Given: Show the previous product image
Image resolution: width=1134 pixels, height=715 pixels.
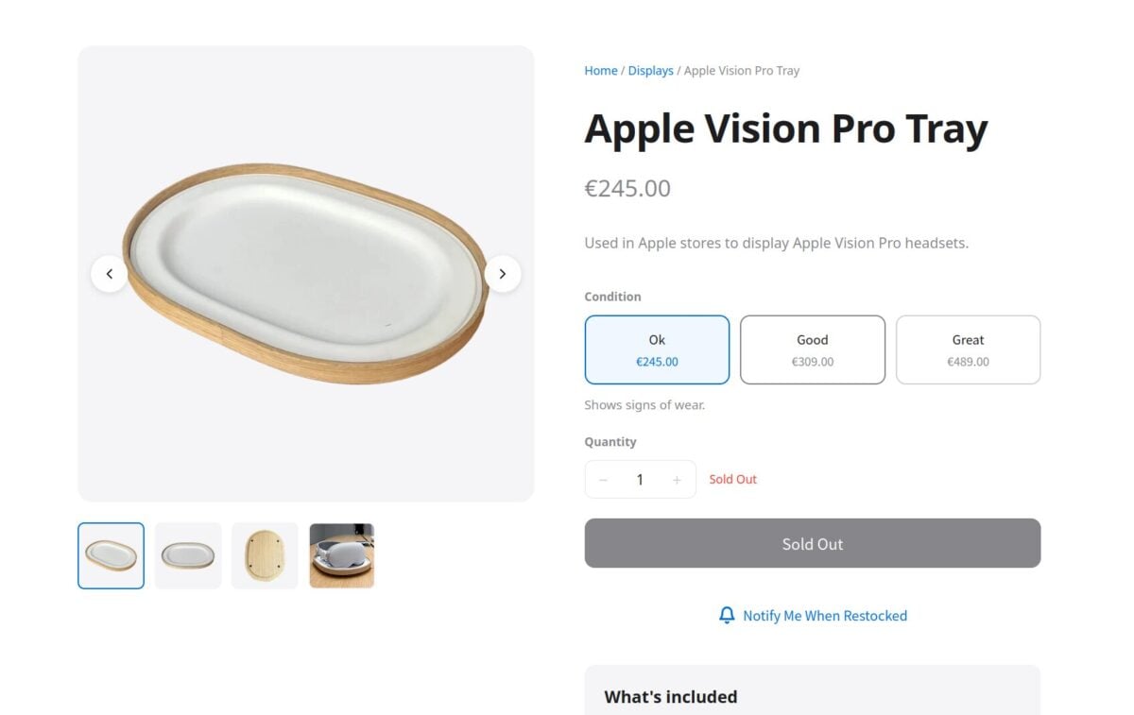Looking at the screenshot, I should coord(110,274).
